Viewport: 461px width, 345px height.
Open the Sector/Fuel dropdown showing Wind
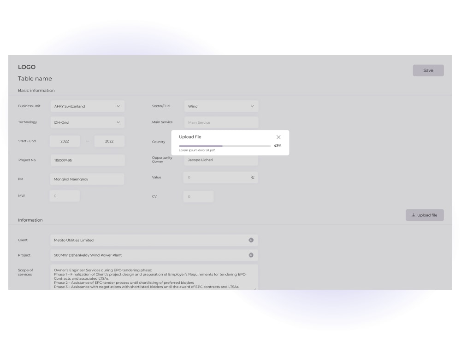pyautogui.click(x=221, y=106)
